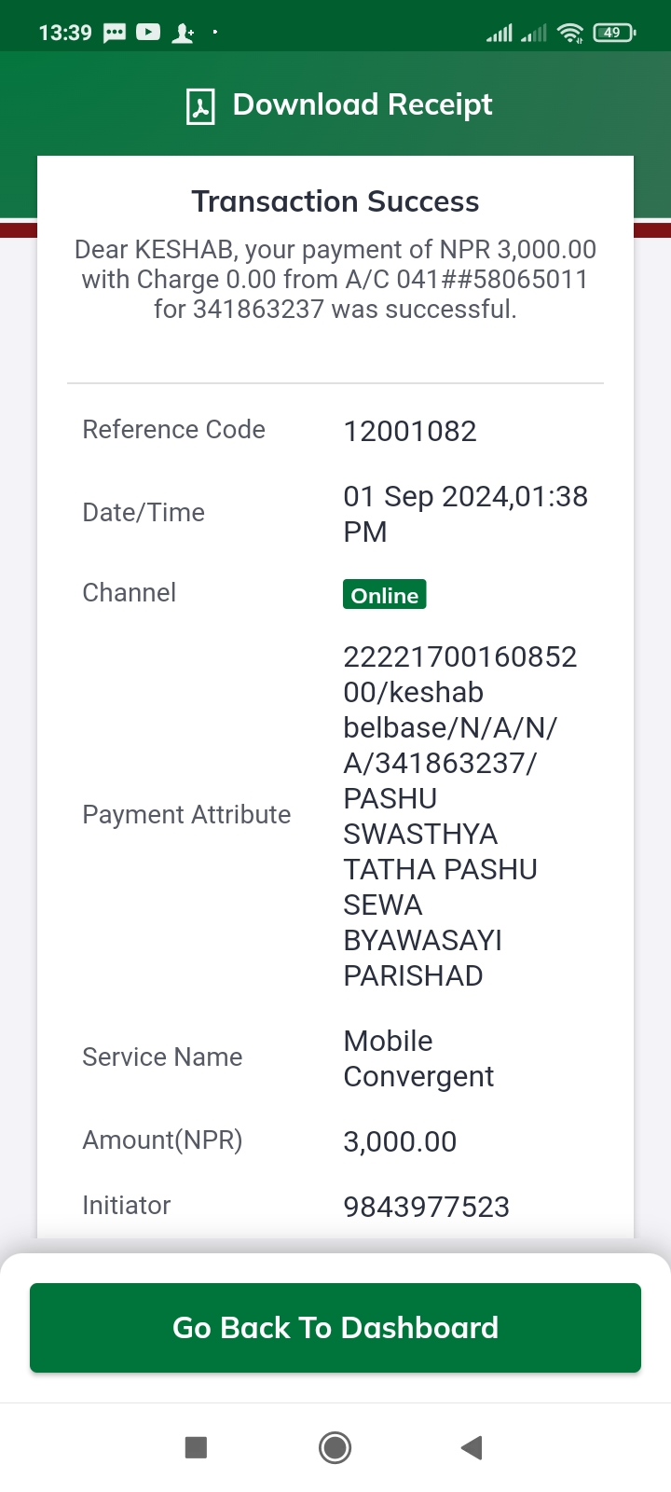Tap the PDF receipt icon
This screenshot has width=671, height=1492.
(200, 106)
